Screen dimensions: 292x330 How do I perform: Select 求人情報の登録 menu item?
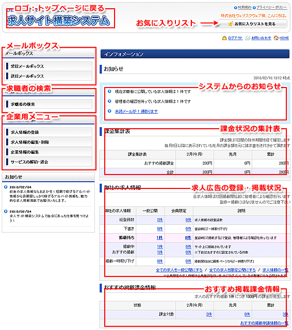(48, 132)
